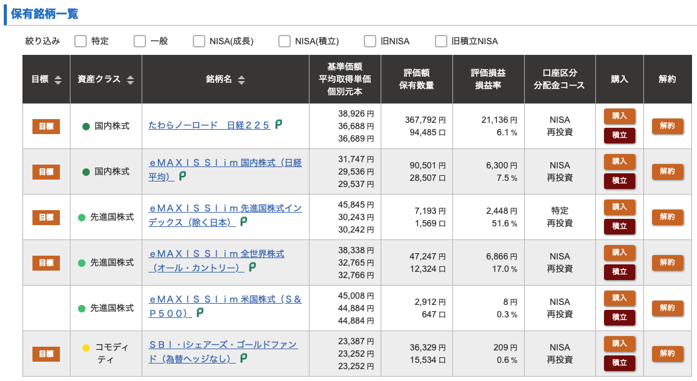
Task: Click the P icon beside eMAXIS Slim 先進国株式インデックス
Action: point(243,221)
